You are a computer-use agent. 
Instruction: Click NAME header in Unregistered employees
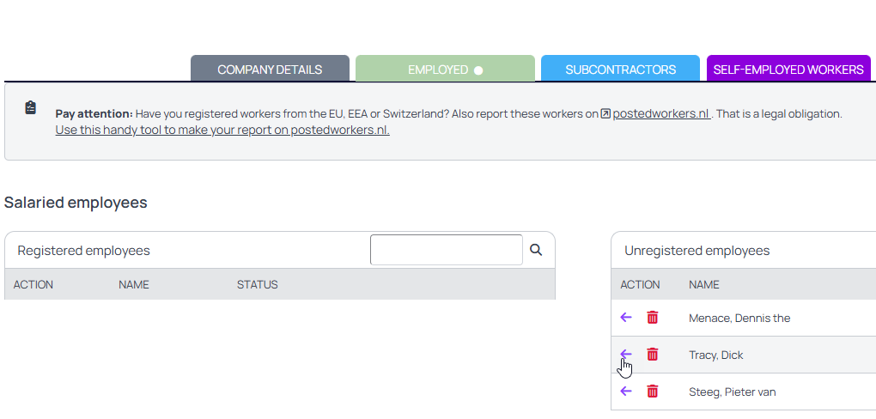point(704,284)
